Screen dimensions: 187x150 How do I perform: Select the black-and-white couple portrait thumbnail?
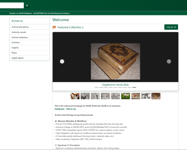click(85, 96)
